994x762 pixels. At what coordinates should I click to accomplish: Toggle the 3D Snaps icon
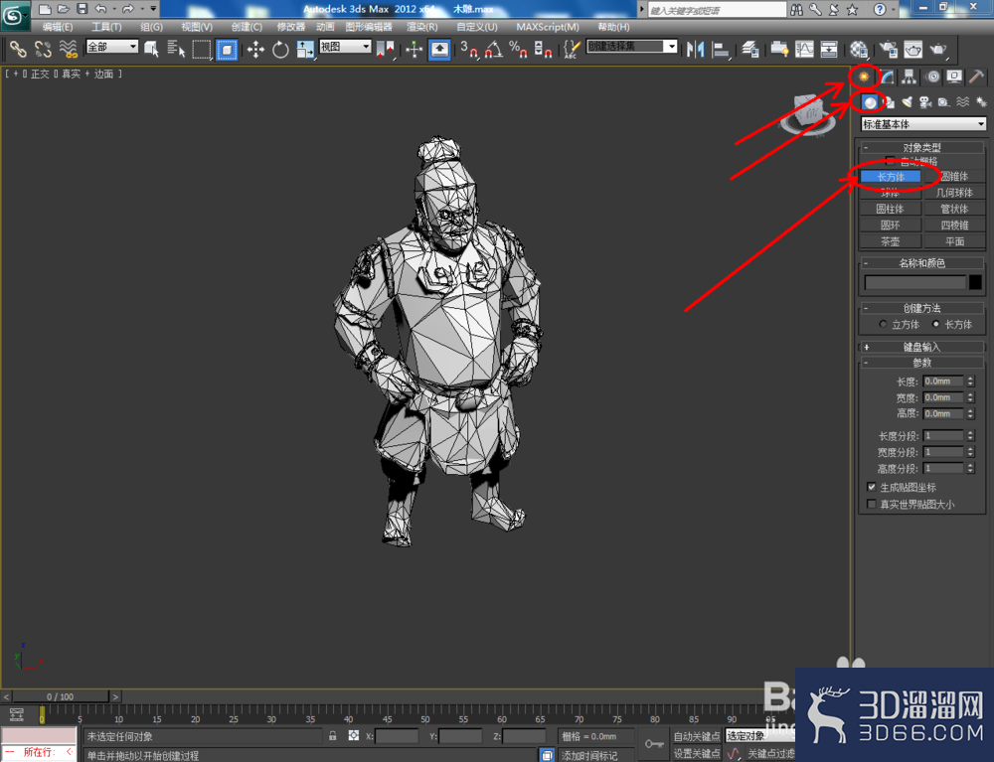click(469, 49)
